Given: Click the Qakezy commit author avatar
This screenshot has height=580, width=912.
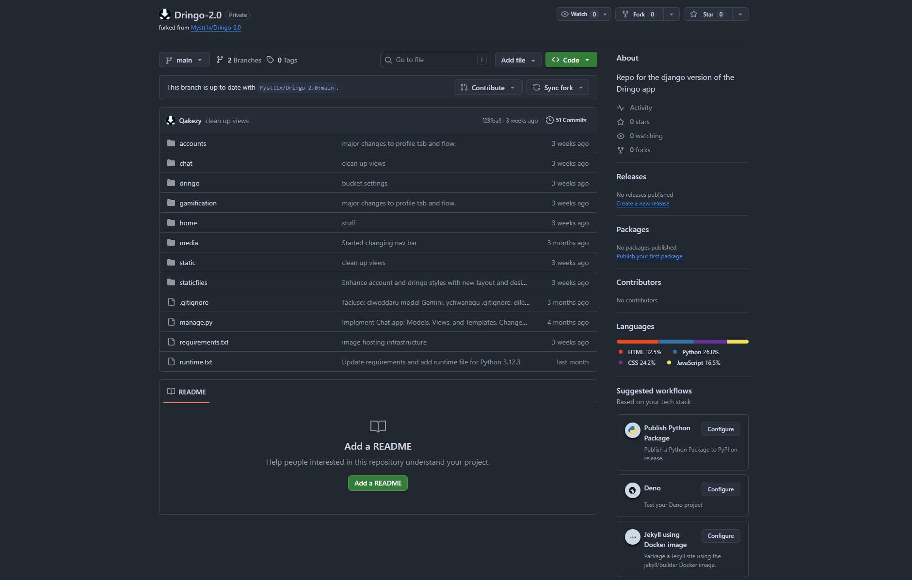Looking at the screenshot, I should [x=171, y=120].
